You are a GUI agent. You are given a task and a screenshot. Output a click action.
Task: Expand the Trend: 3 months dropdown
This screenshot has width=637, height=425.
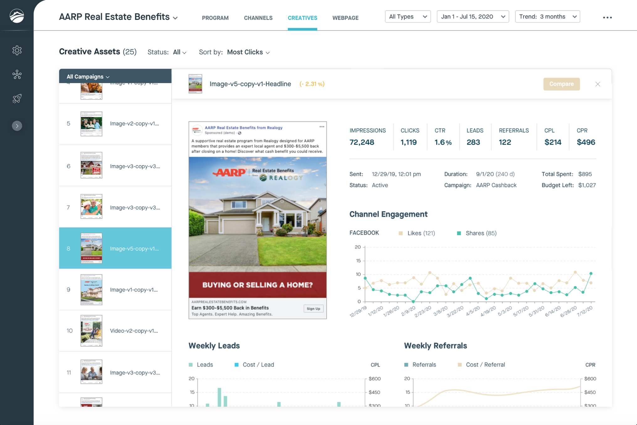547,17
